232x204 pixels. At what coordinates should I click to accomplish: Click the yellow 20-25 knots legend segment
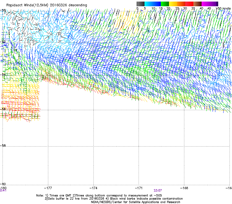point(173,4)
